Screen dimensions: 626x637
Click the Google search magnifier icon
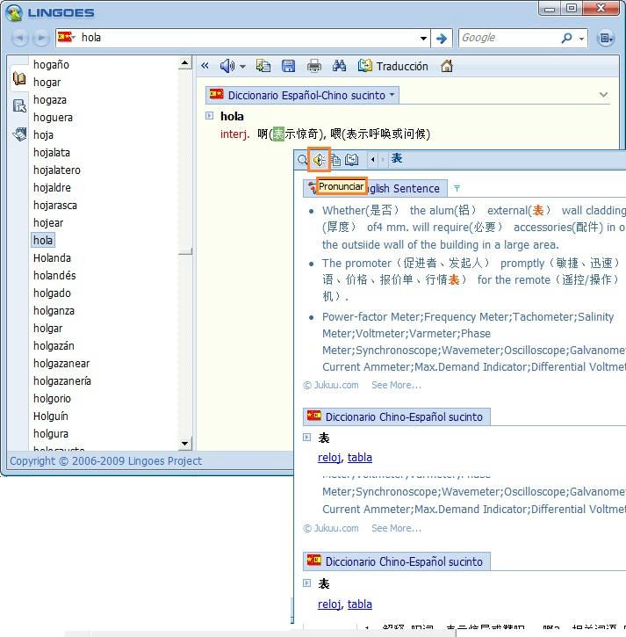click(566, 38)
